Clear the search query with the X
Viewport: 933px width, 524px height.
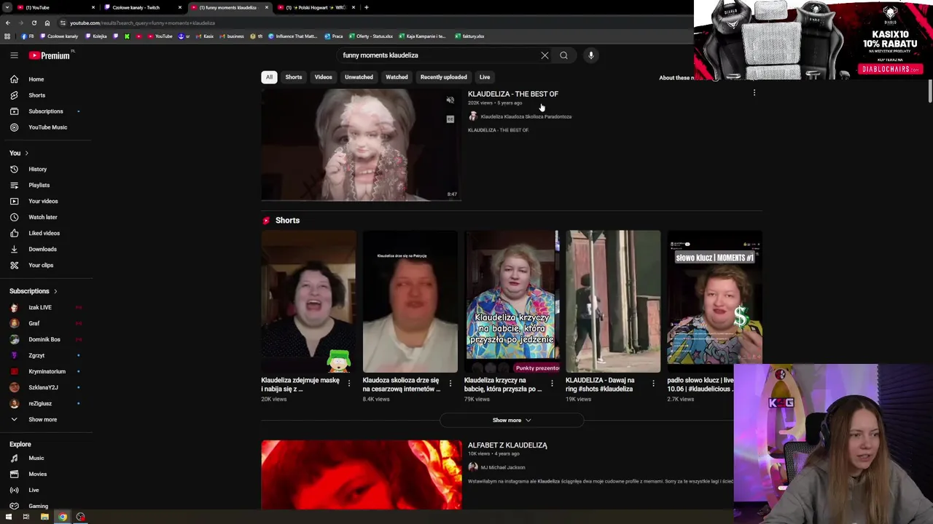point(544,55)
